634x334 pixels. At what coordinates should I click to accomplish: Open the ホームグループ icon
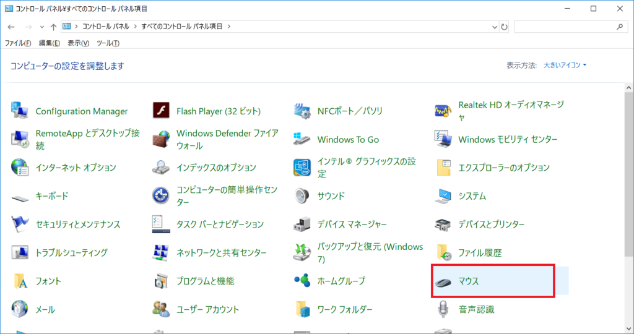[302, 281]
